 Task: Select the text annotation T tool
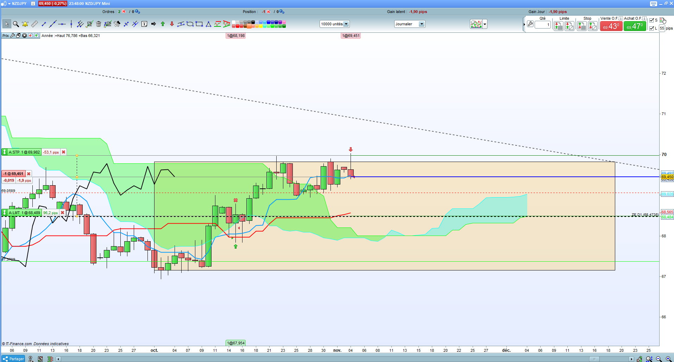pos(144,24)
